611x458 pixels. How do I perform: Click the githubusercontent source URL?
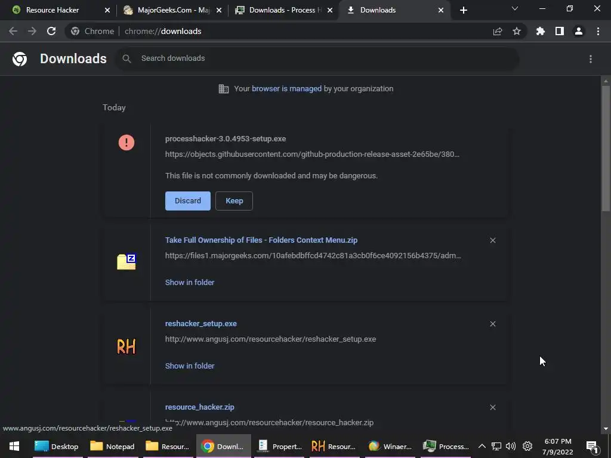click(x=312, y=154)
